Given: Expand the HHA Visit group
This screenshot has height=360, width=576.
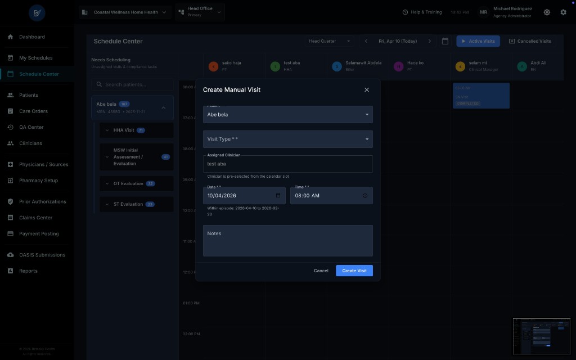Looking at the screenshot, I should pyautogui.click(x=136, y=130).
